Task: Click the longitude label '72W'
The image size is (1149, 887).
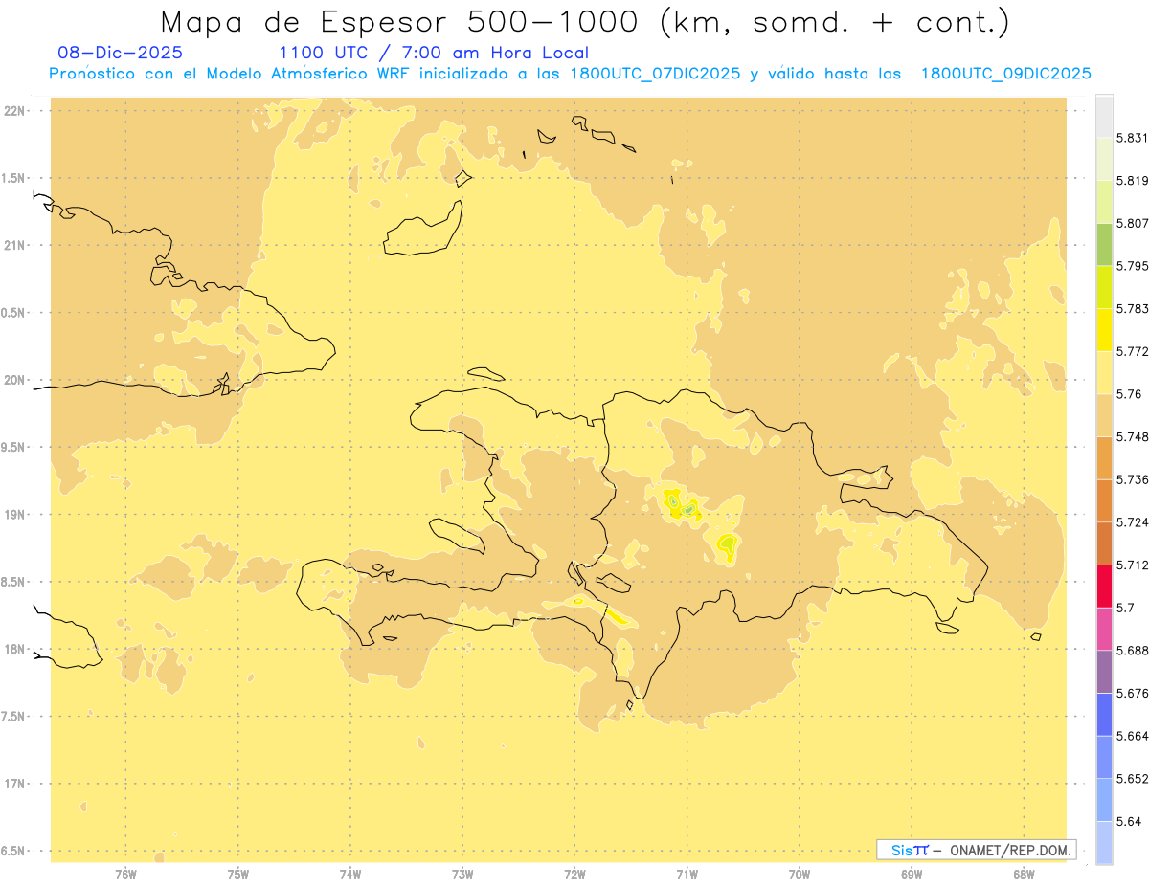Action: pos(574,875)
